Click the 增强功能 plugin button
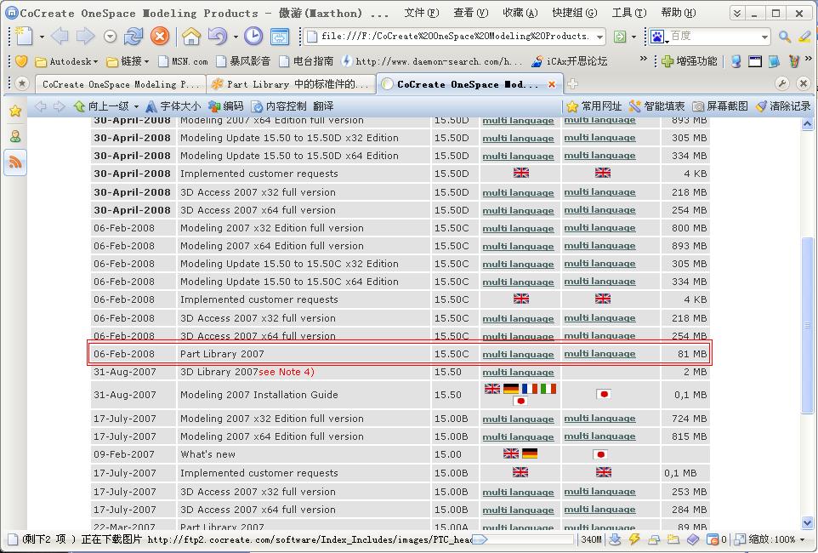818x553 pixels. pos(689,61)
